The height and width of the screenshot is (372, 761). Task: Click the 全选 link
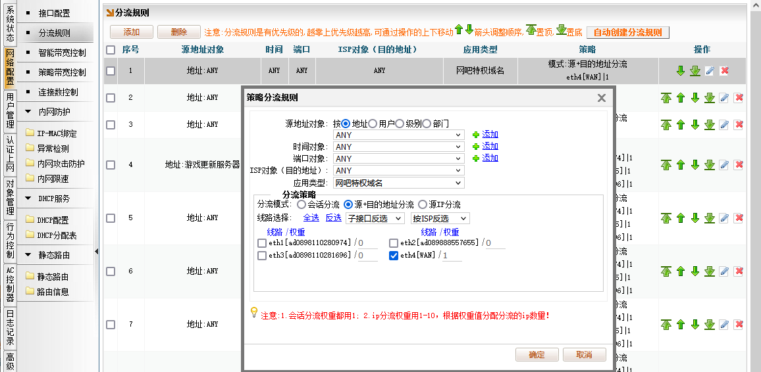(311, 218)
